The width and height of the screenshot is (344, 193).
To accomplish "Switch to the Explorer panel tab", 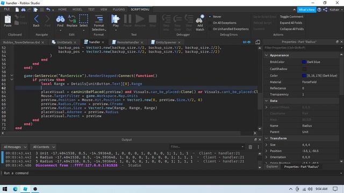I will point(272,167).
